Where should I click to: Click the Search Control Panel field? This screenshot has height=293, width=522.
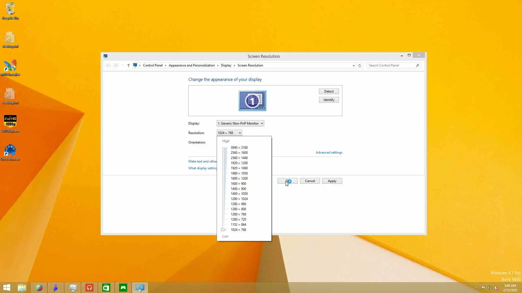pyautogui.click(x=391, y=65)
